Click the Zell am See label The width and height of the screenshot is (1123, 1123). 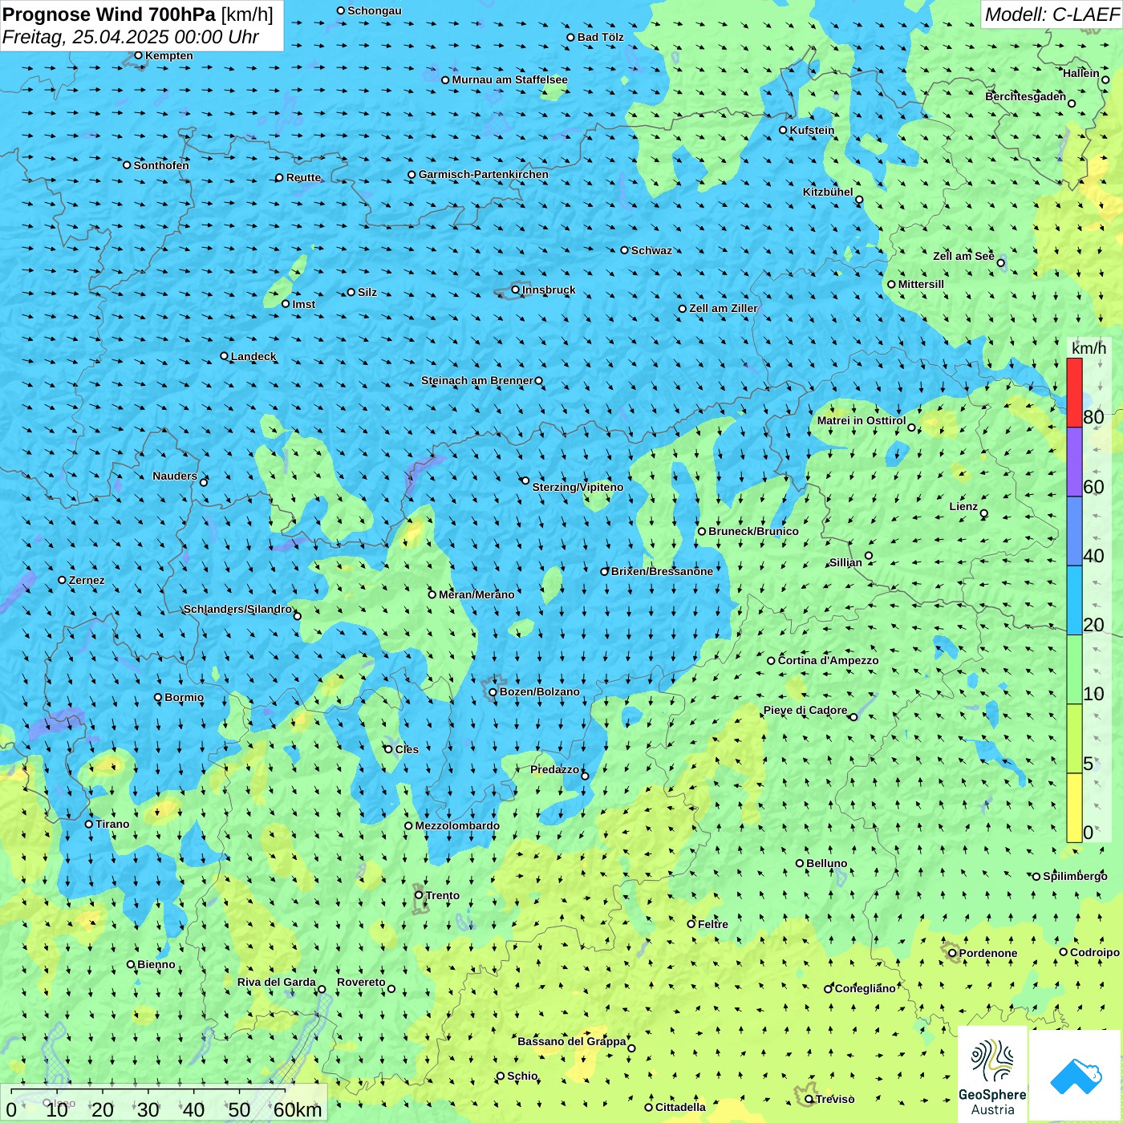pos(963,256)
